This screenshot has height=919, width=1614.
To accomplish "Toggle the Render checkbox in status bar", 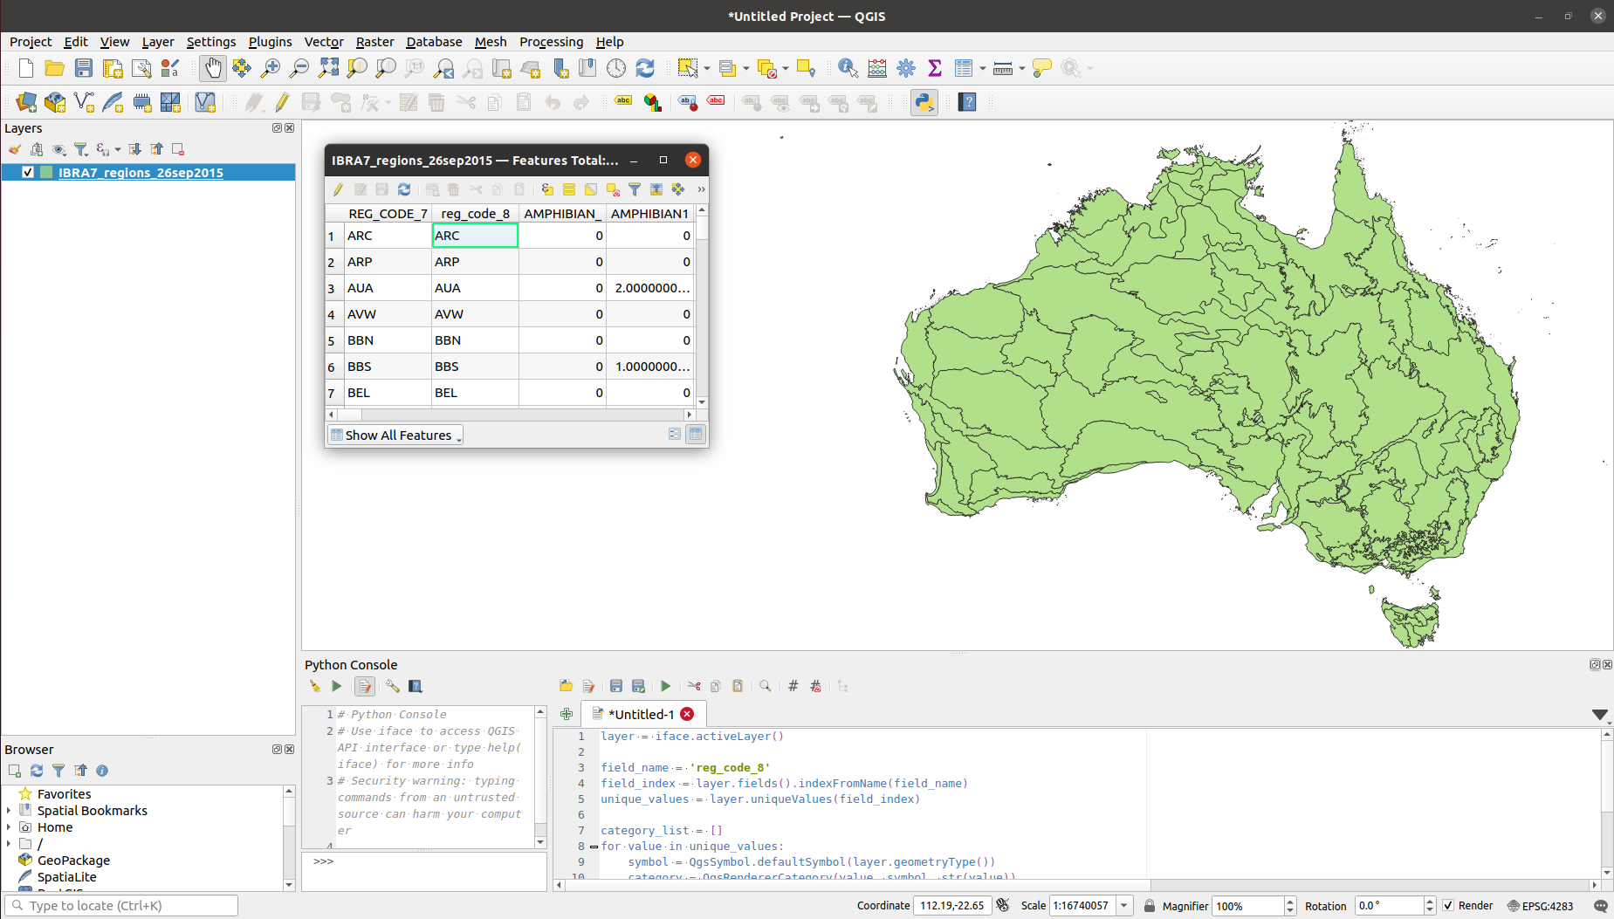I will click(1449, 906).
